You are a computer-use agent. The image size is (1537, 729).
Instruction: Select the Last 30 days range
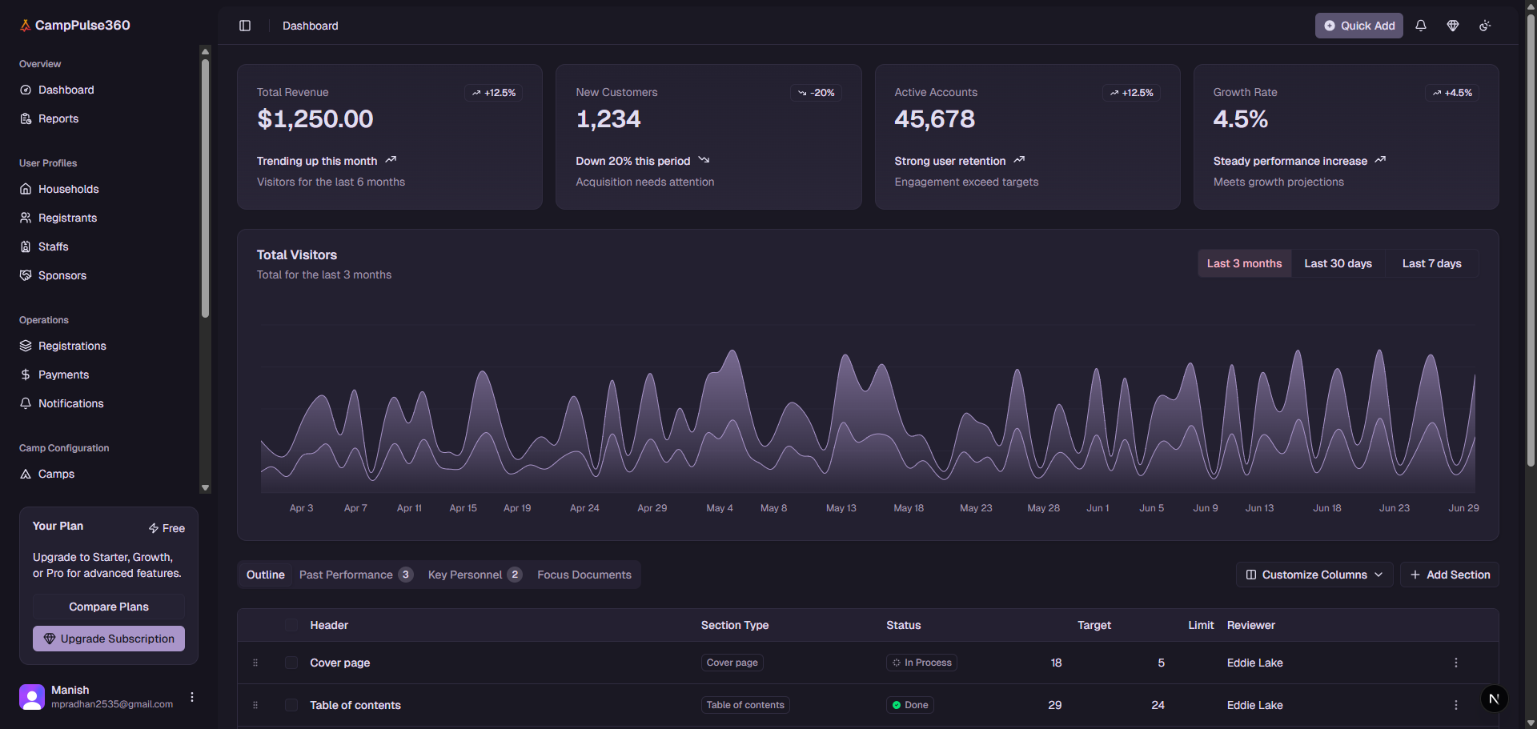pos(1338,263)
